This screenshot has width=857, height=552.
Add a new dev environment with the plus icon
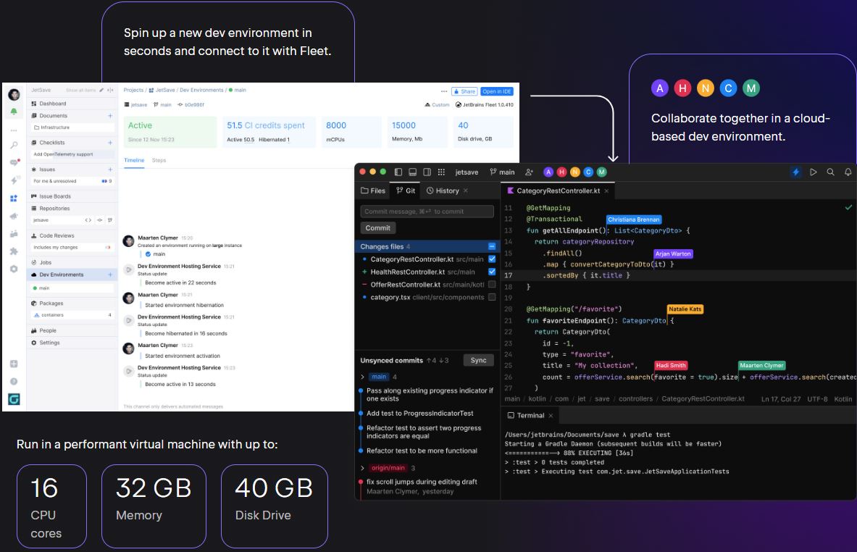[110, 275]
